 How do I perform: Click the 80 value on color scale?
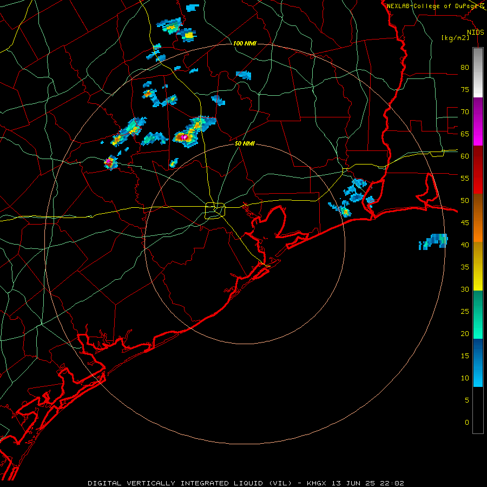tap(465, 68)
